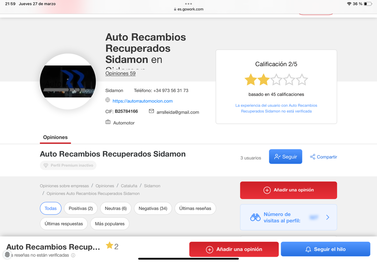
Task: Click the 3 usuarios follower count
Action: pos(251,158)
